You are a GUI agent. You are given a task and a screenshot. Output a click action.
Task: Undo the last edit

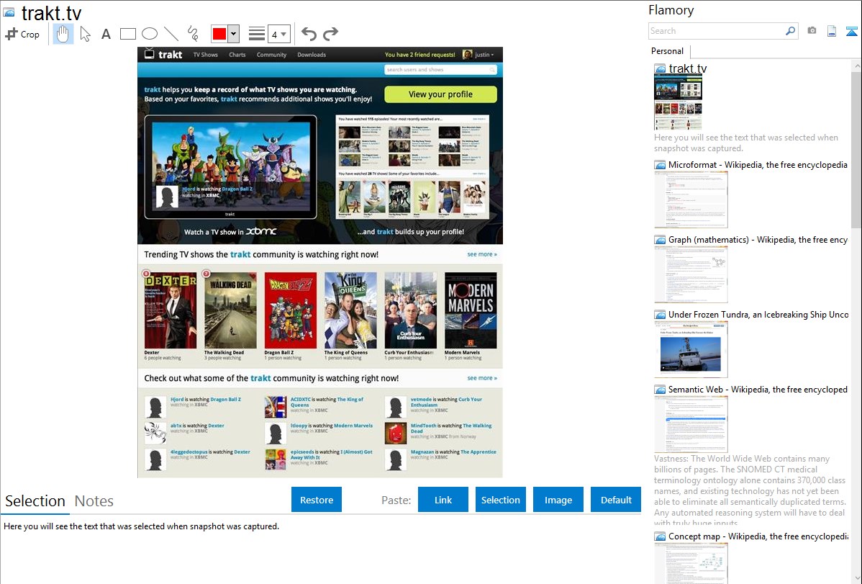(x=309, y=34)
